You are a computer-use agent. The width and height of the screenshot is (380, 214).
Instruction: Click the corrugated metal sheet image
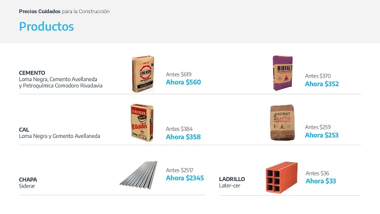pyautogui.click(x=139, y=174)
